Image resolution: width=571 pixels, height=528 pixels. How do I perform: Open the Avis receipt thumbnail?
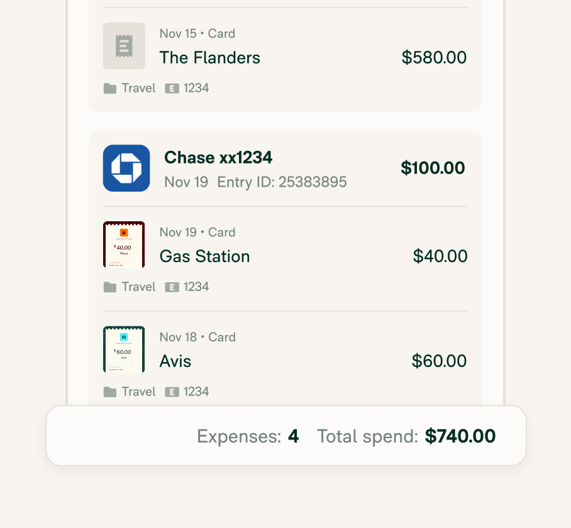[x=124, y=349]
